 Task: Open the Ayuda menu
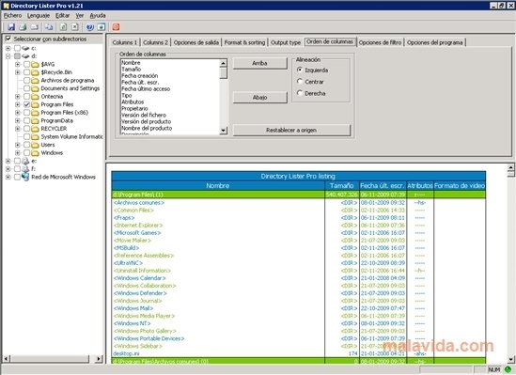pyautogui.click(x=98, y=15)
